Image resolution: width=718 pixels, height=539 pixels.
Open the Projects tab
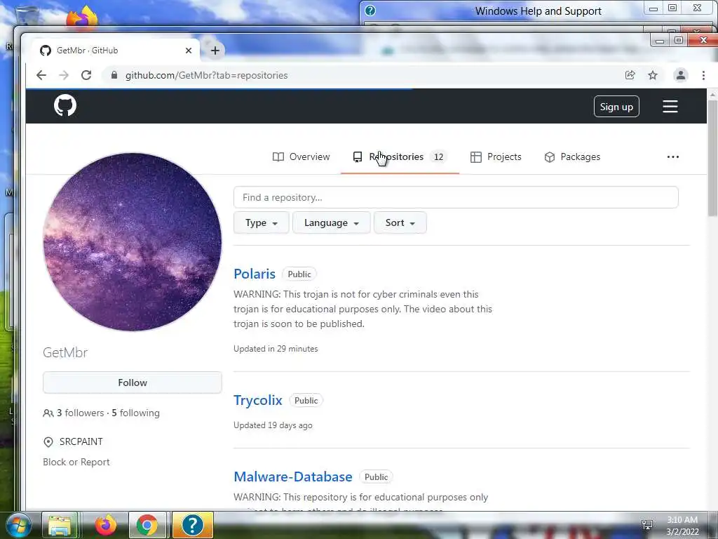pyautogui.click(x=496, y=157)
